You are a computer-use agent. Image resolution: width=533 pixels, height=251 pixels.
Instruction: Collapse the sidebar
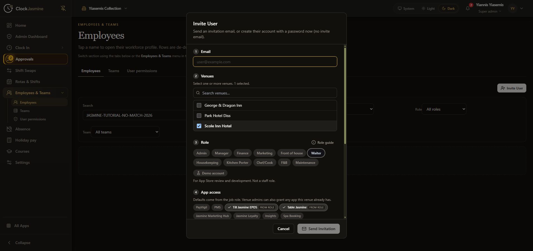(x=35, y=243)
